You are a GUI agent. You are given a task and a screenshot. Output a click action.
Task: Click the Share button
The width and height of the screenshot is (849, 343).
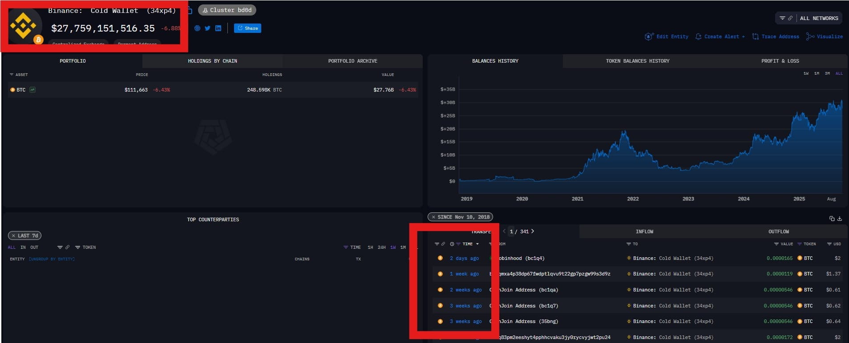(247, 28)
